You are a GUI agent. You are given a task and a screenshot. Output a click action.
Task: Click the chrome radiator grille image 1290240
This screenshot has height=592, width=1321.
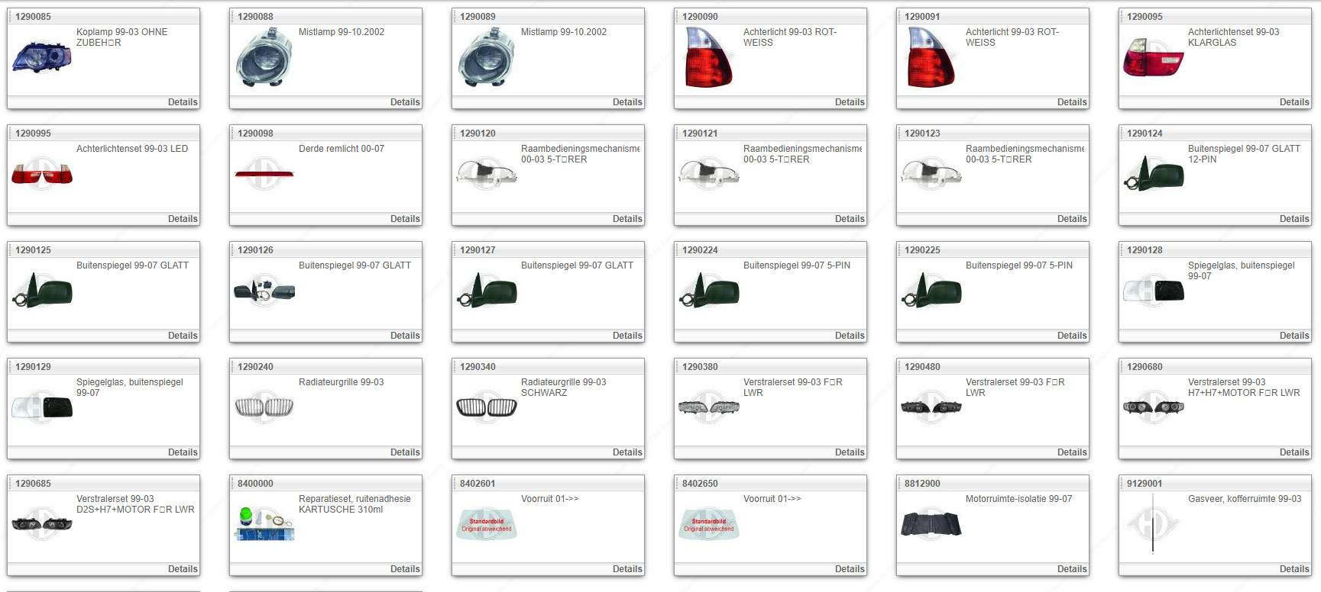coord(264,407)
